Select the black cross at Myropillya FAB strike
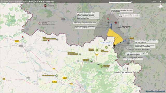166x93 pixels. (127, 69)
